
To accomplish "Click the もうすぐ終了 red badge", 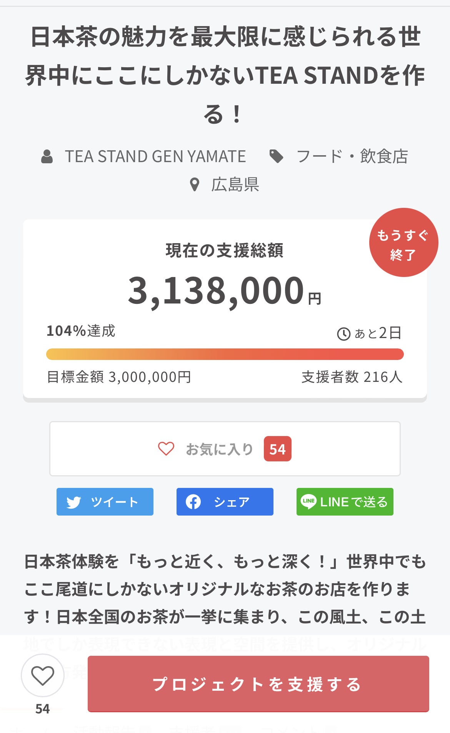I will 403,242.
